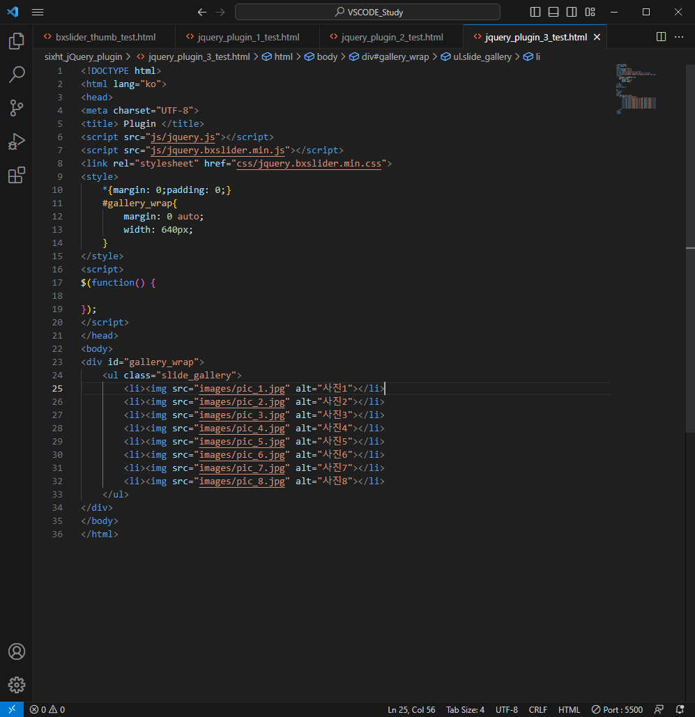Open the div#gallery_wrap breadcrumb

pos(390,56)
